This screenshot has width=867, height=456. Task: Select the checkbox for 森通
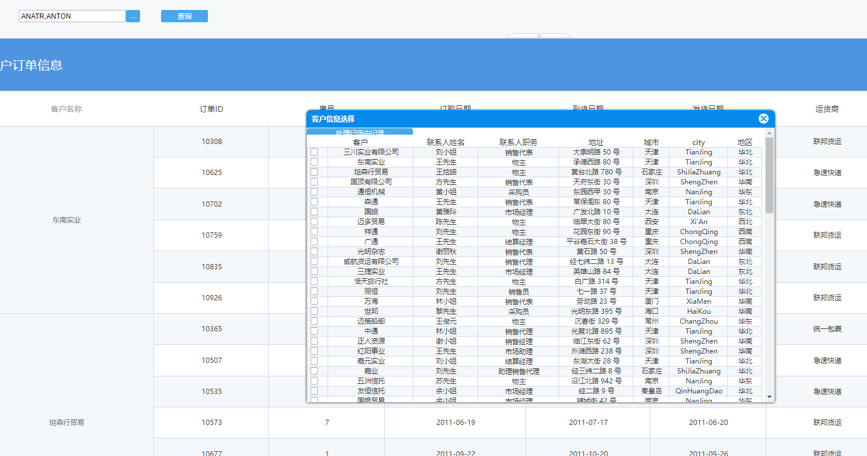coord(314,202)
